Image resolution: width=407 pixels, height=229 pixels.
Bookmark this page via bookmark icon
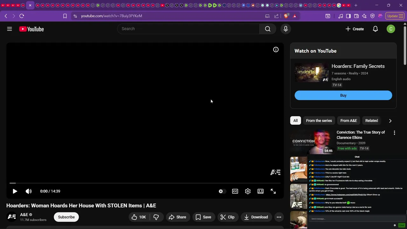pyautogui.click(x=65, y=16)
